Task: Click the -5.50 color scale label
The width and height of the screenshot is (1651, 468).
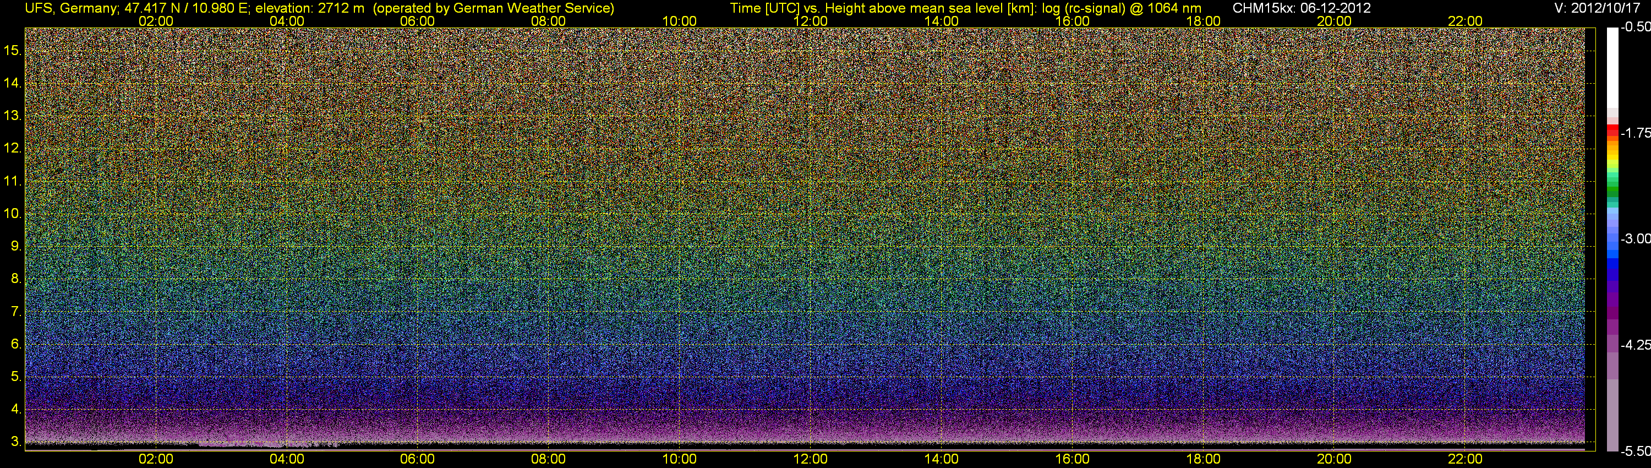Action: pos(1635,451)
